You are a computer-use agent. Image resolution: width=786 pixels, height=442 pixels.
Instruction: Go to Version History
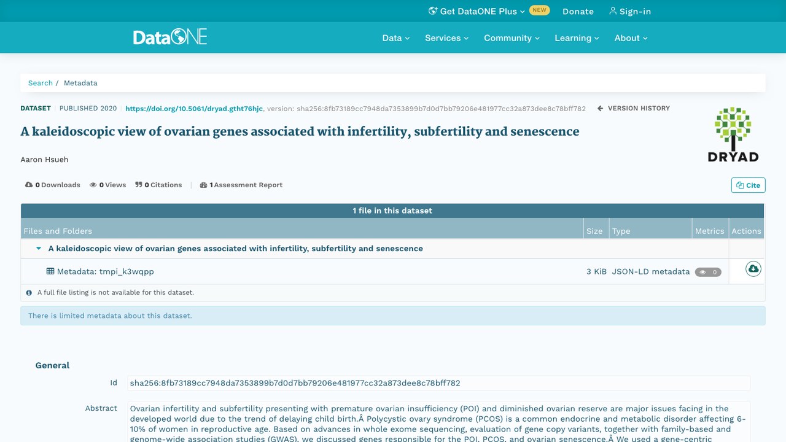634,108
